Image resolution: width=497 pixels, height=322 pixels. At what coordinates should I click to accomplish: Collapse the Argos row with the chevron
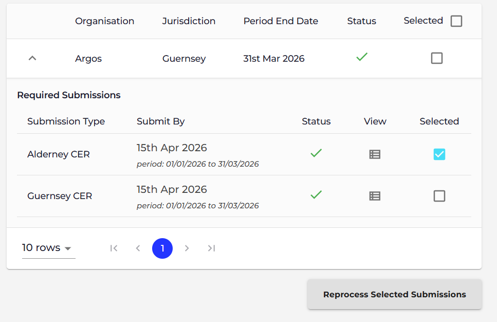coord(32,58)
